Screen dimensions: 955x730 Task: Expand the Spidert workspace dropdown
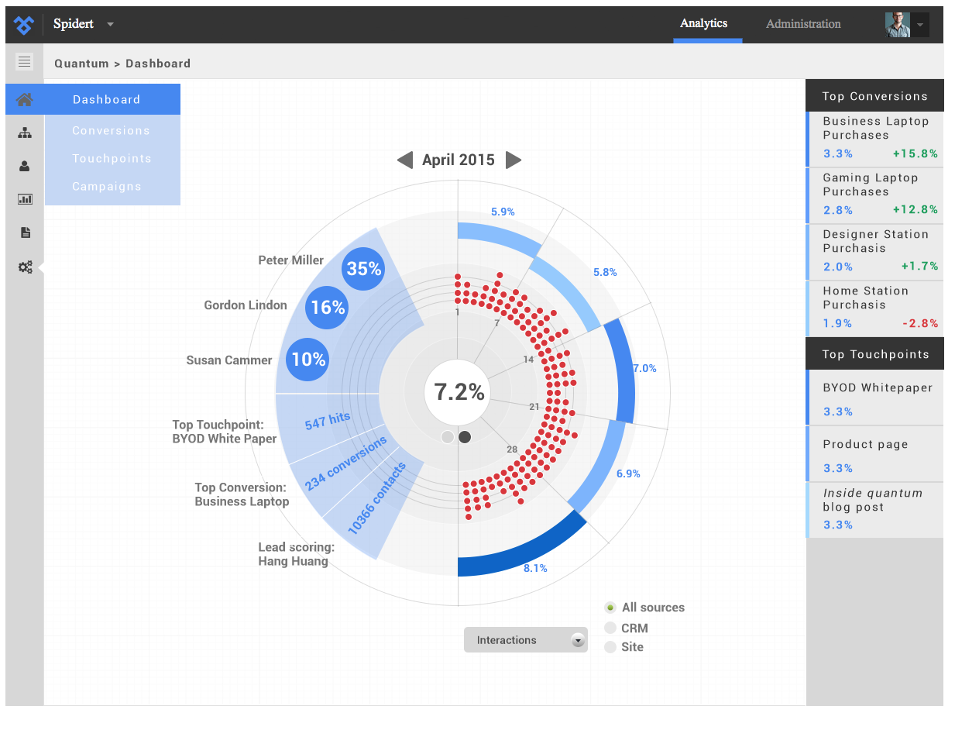pos(109,24)
